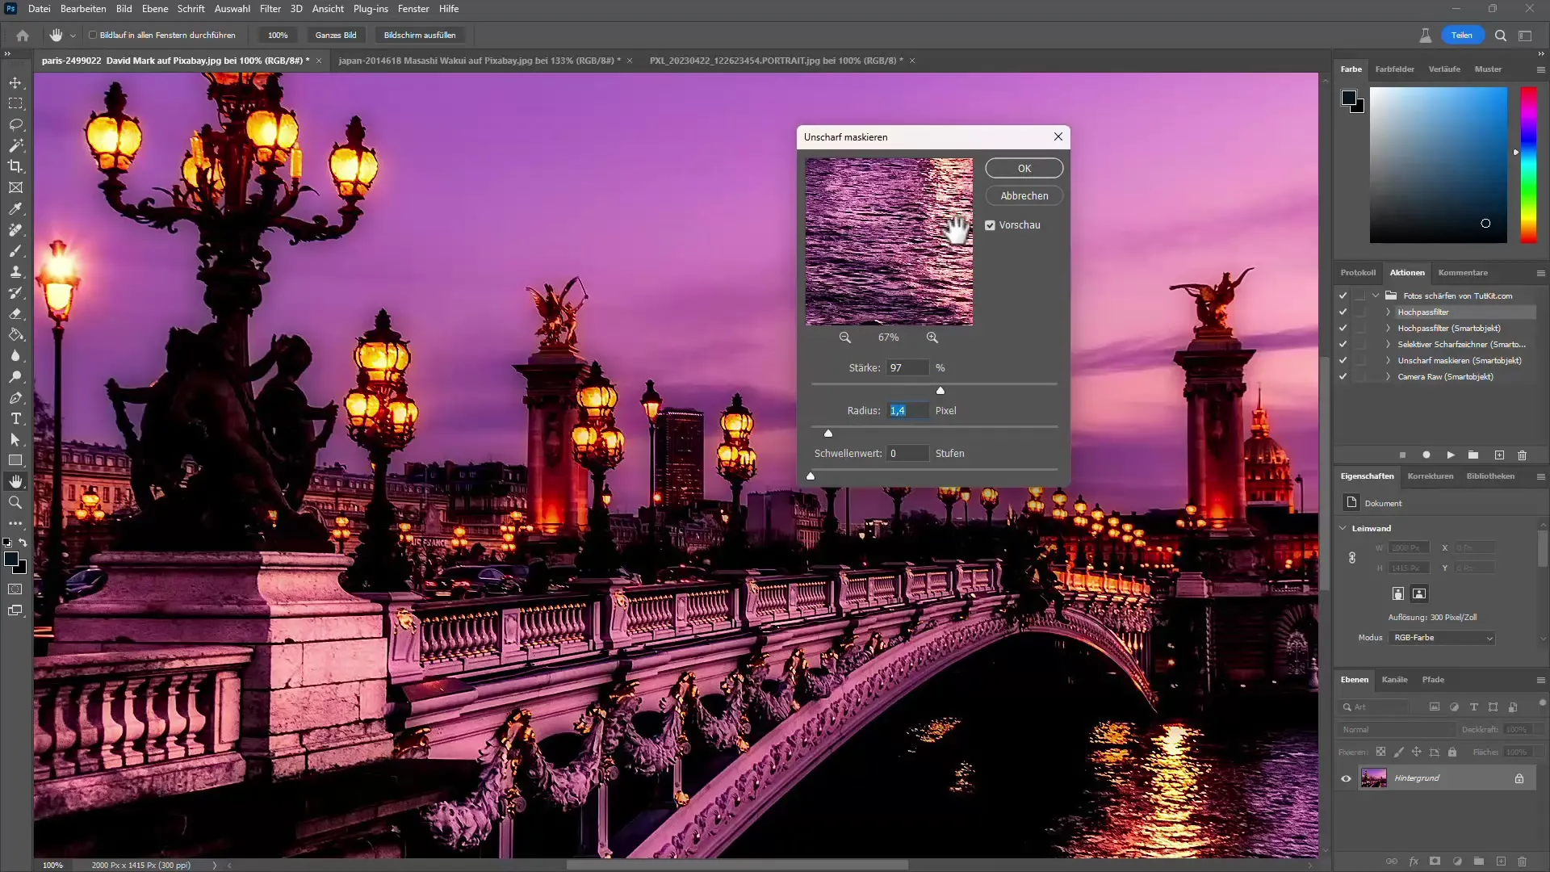Select the Zoom tool in toolbar
The image size is (1550, 872).
click(15, 502)
